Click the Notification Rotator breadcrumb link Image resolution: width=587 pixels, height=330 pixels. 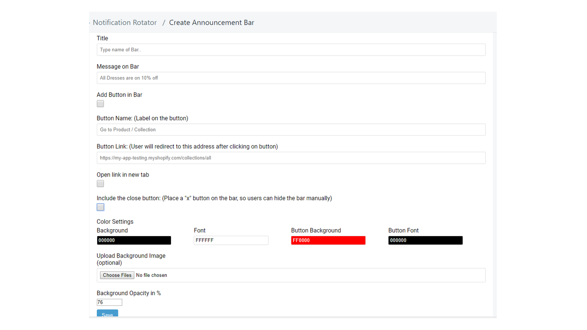tap(124, 22)
